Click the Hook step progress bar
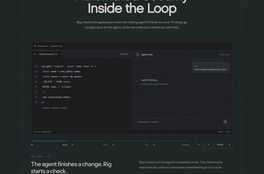 [x=49, y=141]
